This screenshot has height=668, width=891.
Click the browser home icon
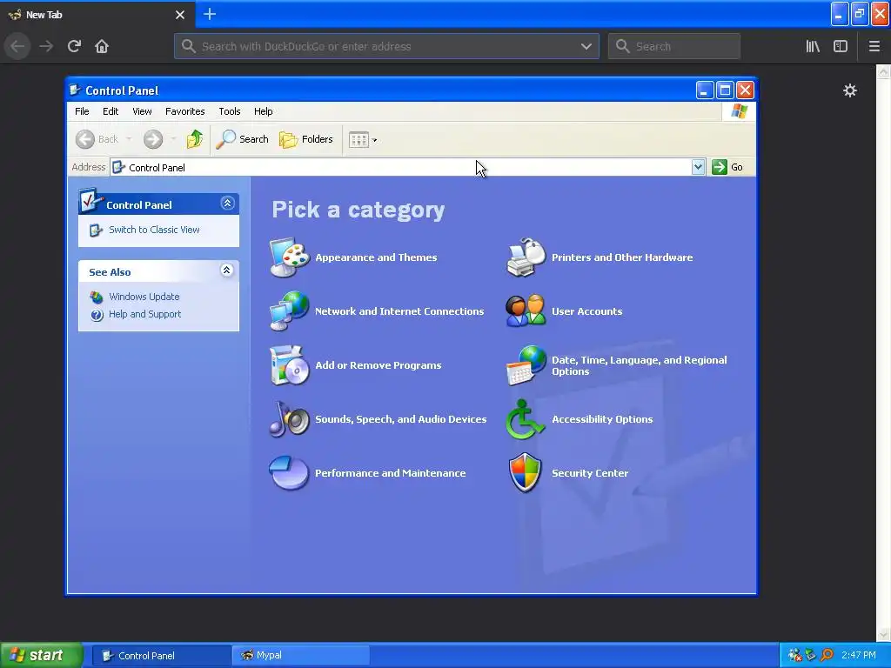[102, 46]
